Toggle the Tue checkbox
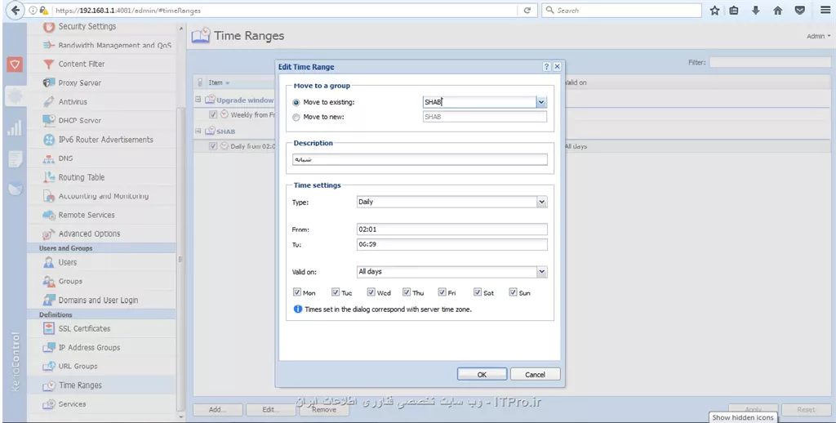 click(x=336, y=292)
